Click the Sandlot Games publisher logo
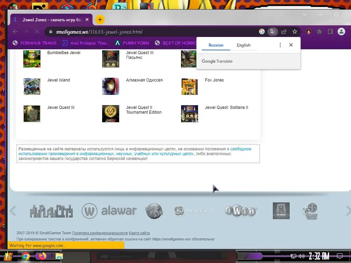 point(310,211)
